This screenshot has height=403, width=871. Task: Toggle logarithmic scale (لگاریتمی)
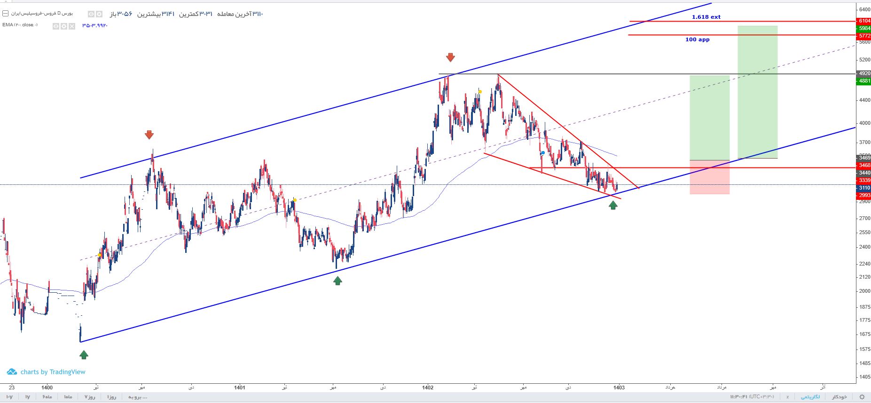[x=810, y=397]
